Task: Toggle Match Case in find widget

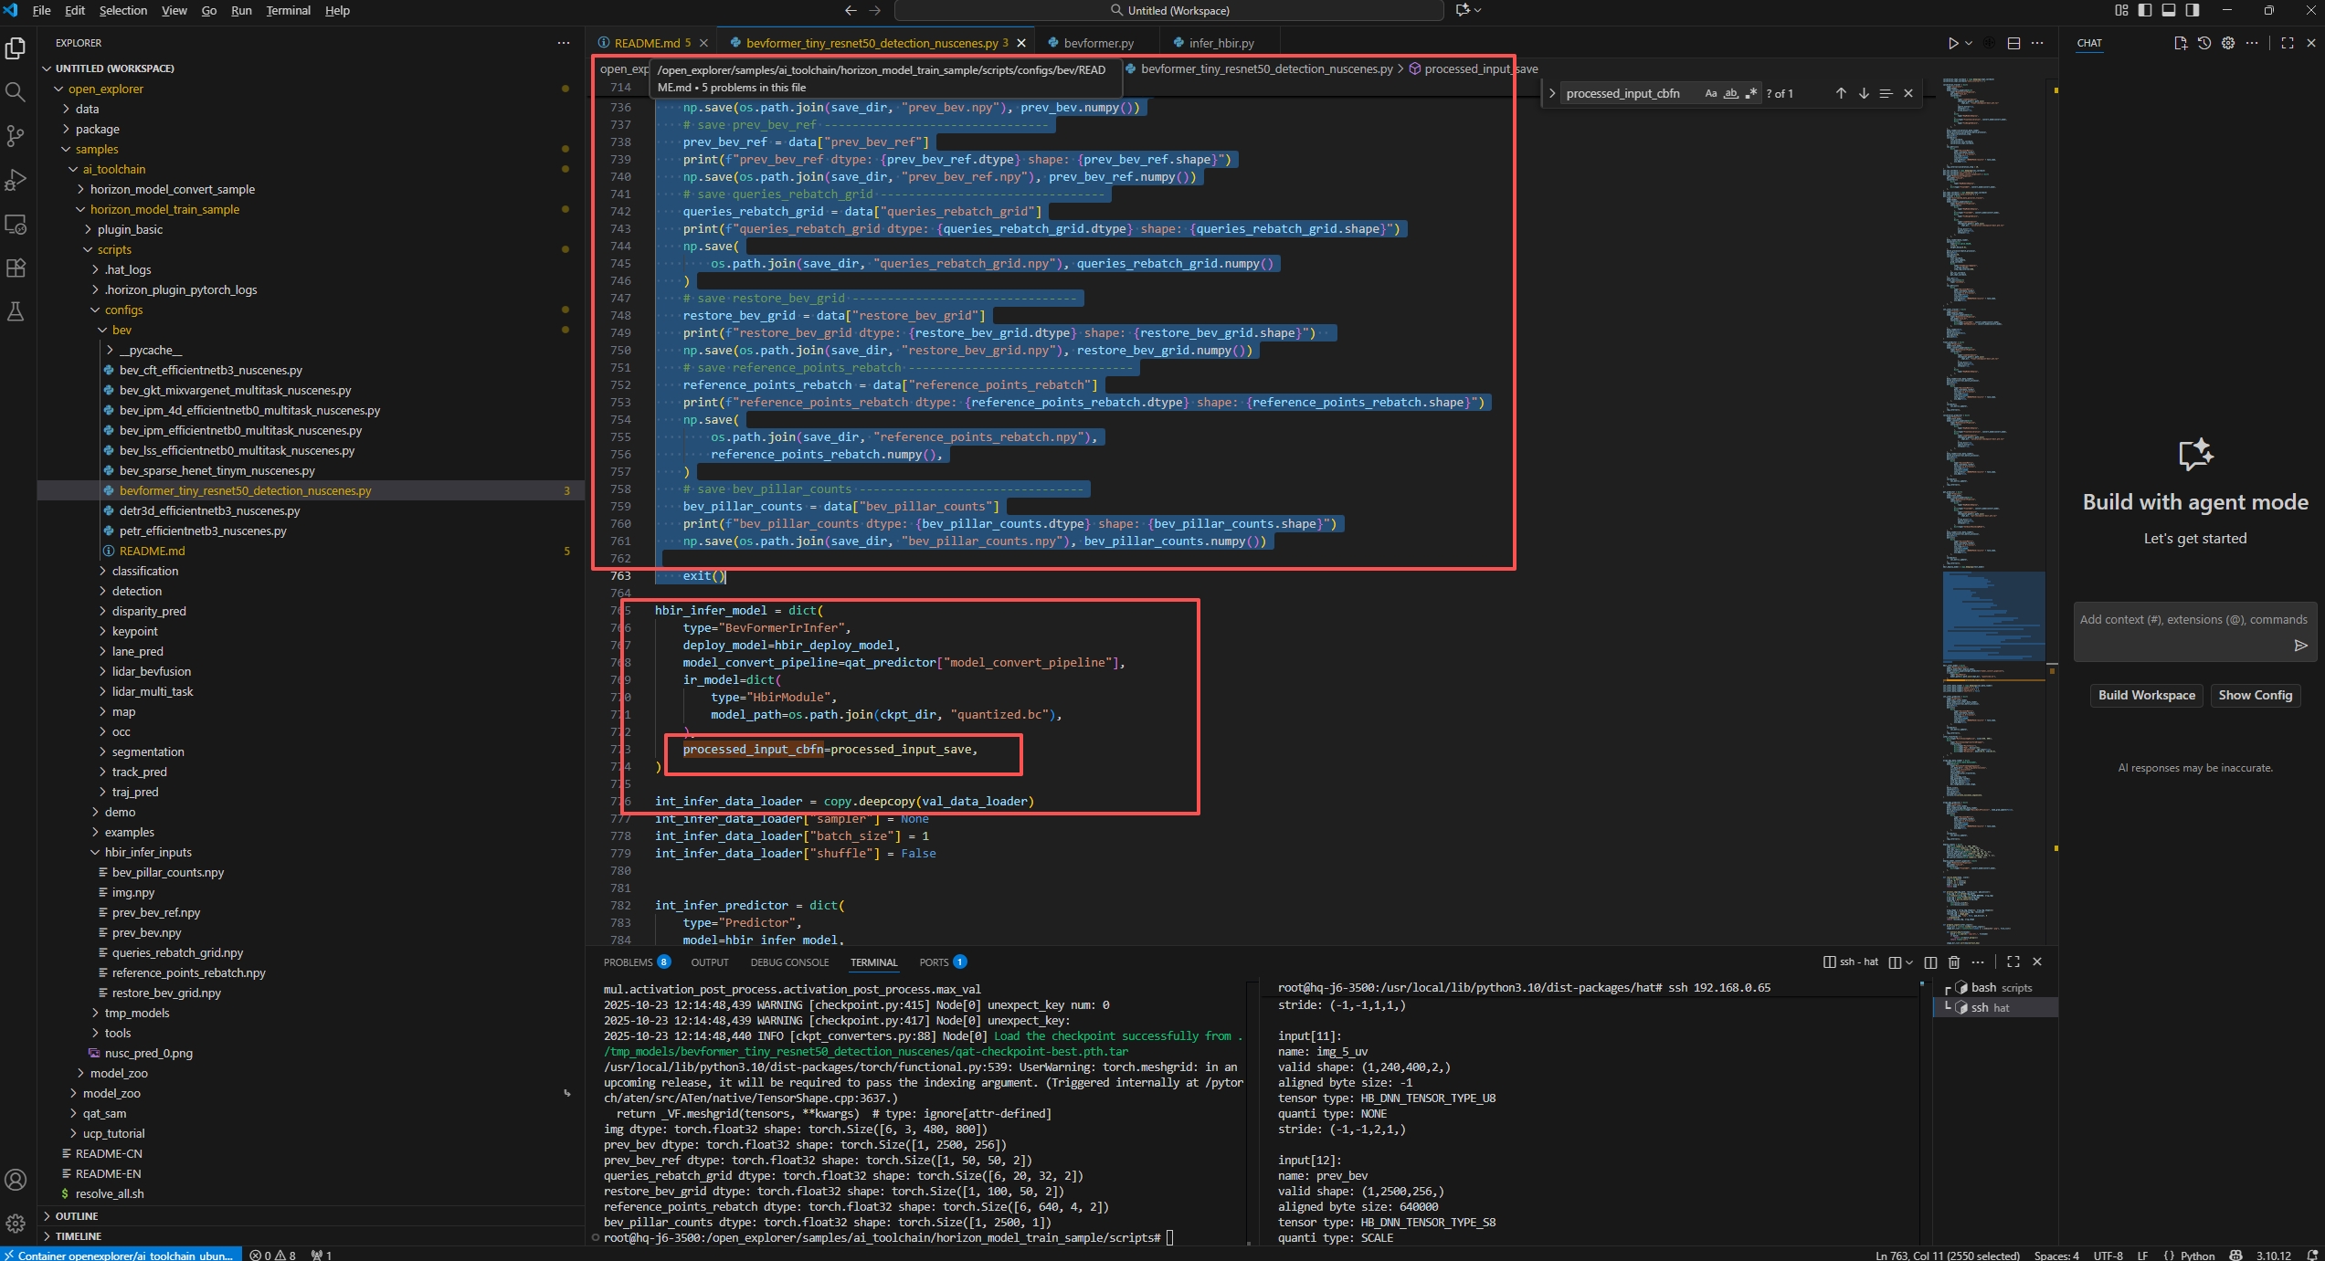Action: click(x=1710, y=93)
